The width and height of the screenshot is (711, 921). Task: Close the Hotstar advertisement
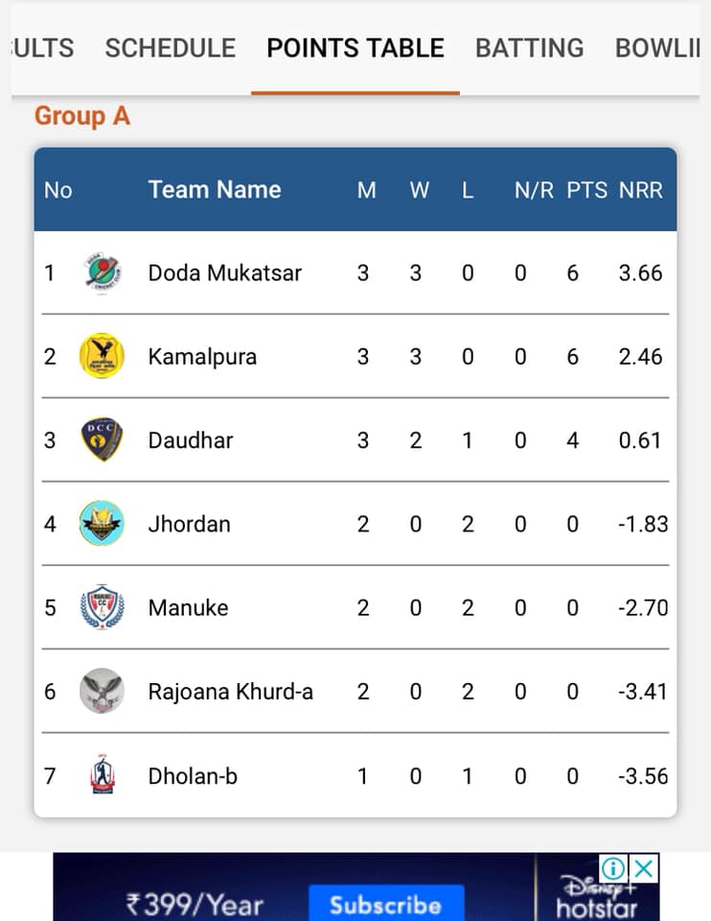coord(644,868)
